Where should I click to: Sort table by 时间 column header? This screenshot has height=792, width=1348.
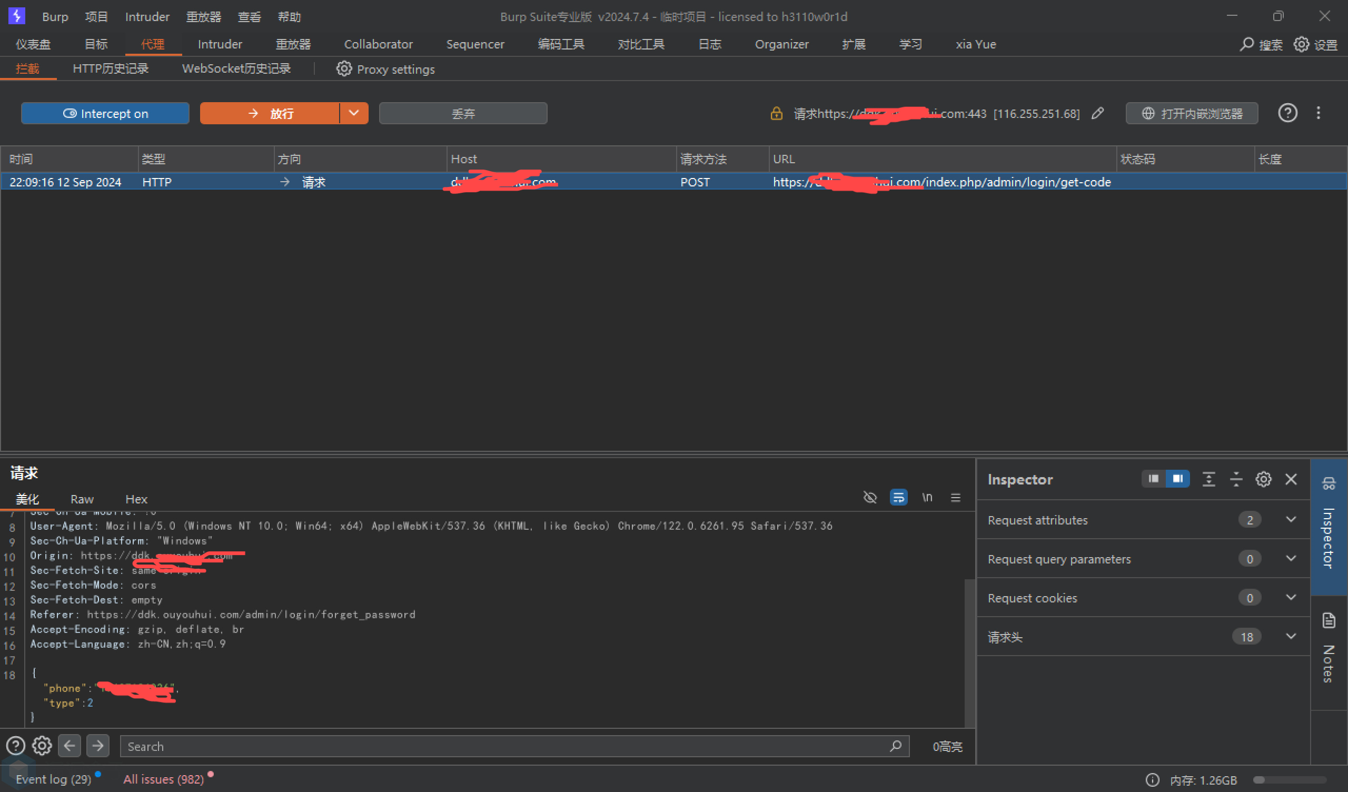pos(70,159)
